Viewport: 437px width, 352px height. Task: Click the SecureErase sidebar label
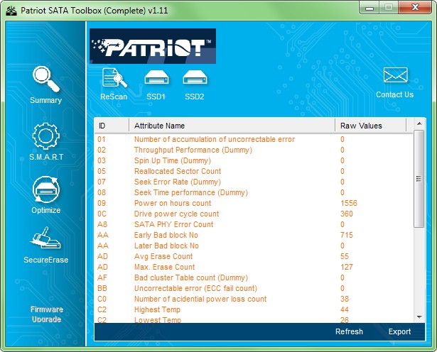pyautogui.click(x=46, y=260)
